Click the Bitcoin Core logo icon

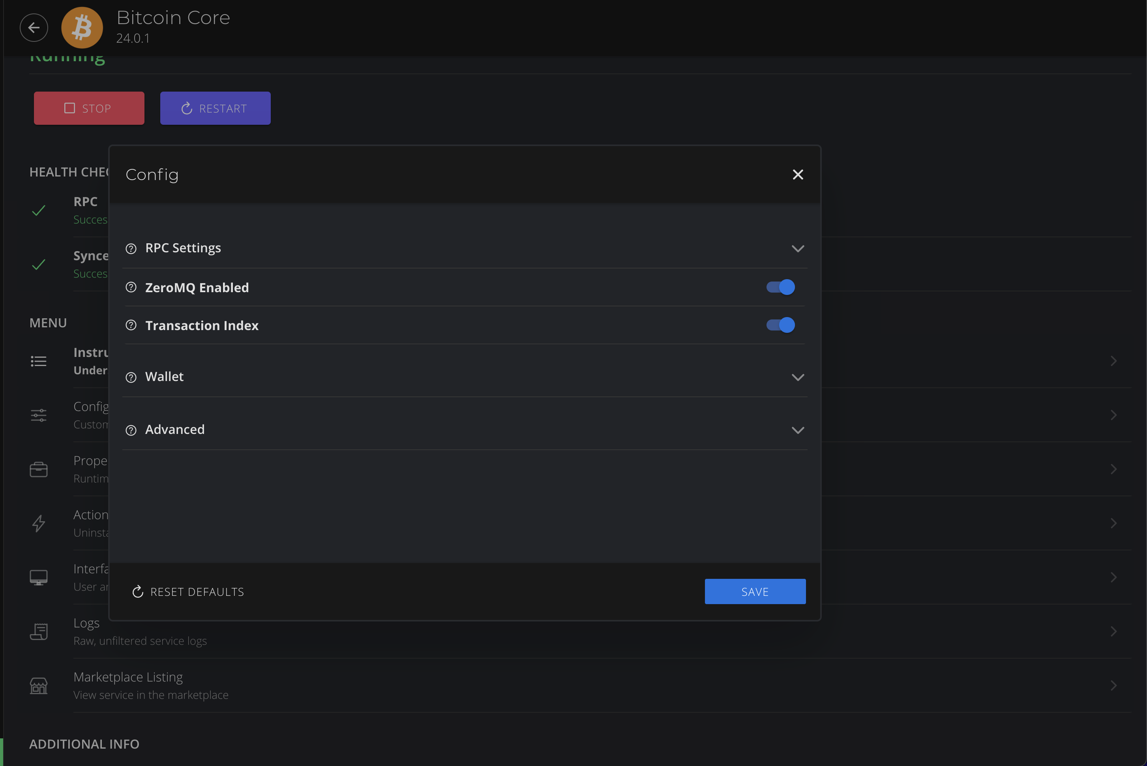pyautogui.click(x=82, y=27)
